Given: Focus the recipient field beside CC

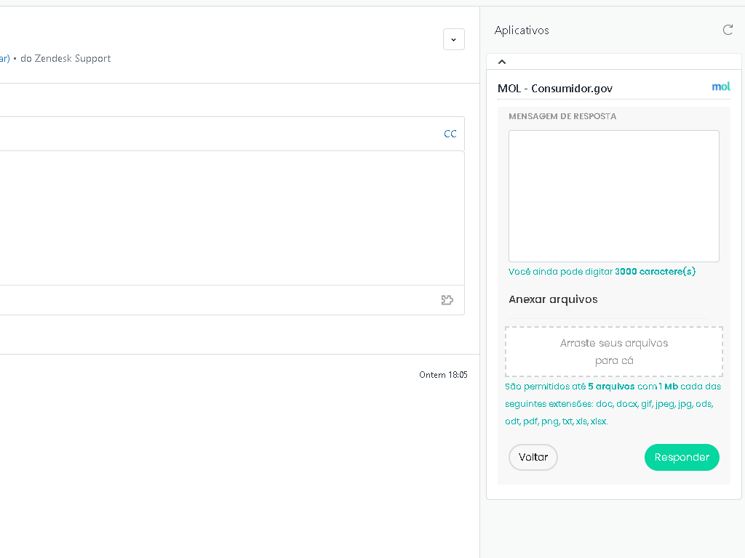Looking at the screenshot, I should click(218, 134).
